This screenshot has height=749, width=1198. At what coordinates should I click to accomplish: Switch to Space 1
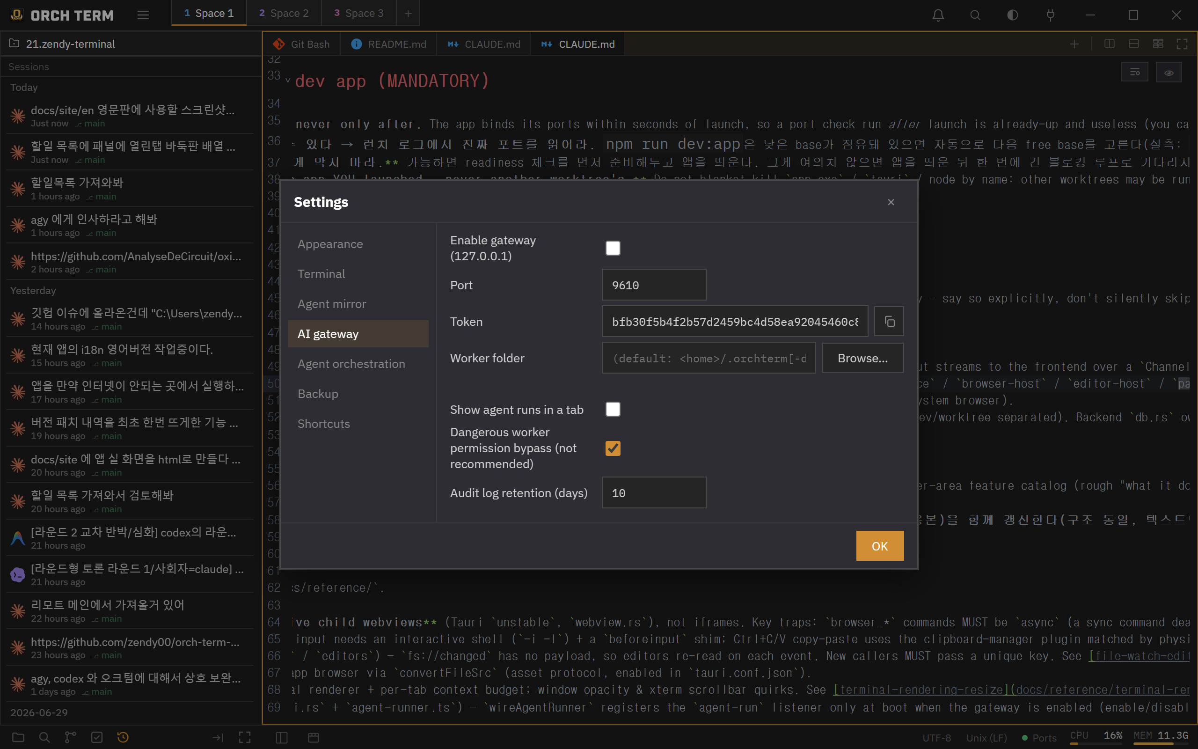tap(209, 14)
